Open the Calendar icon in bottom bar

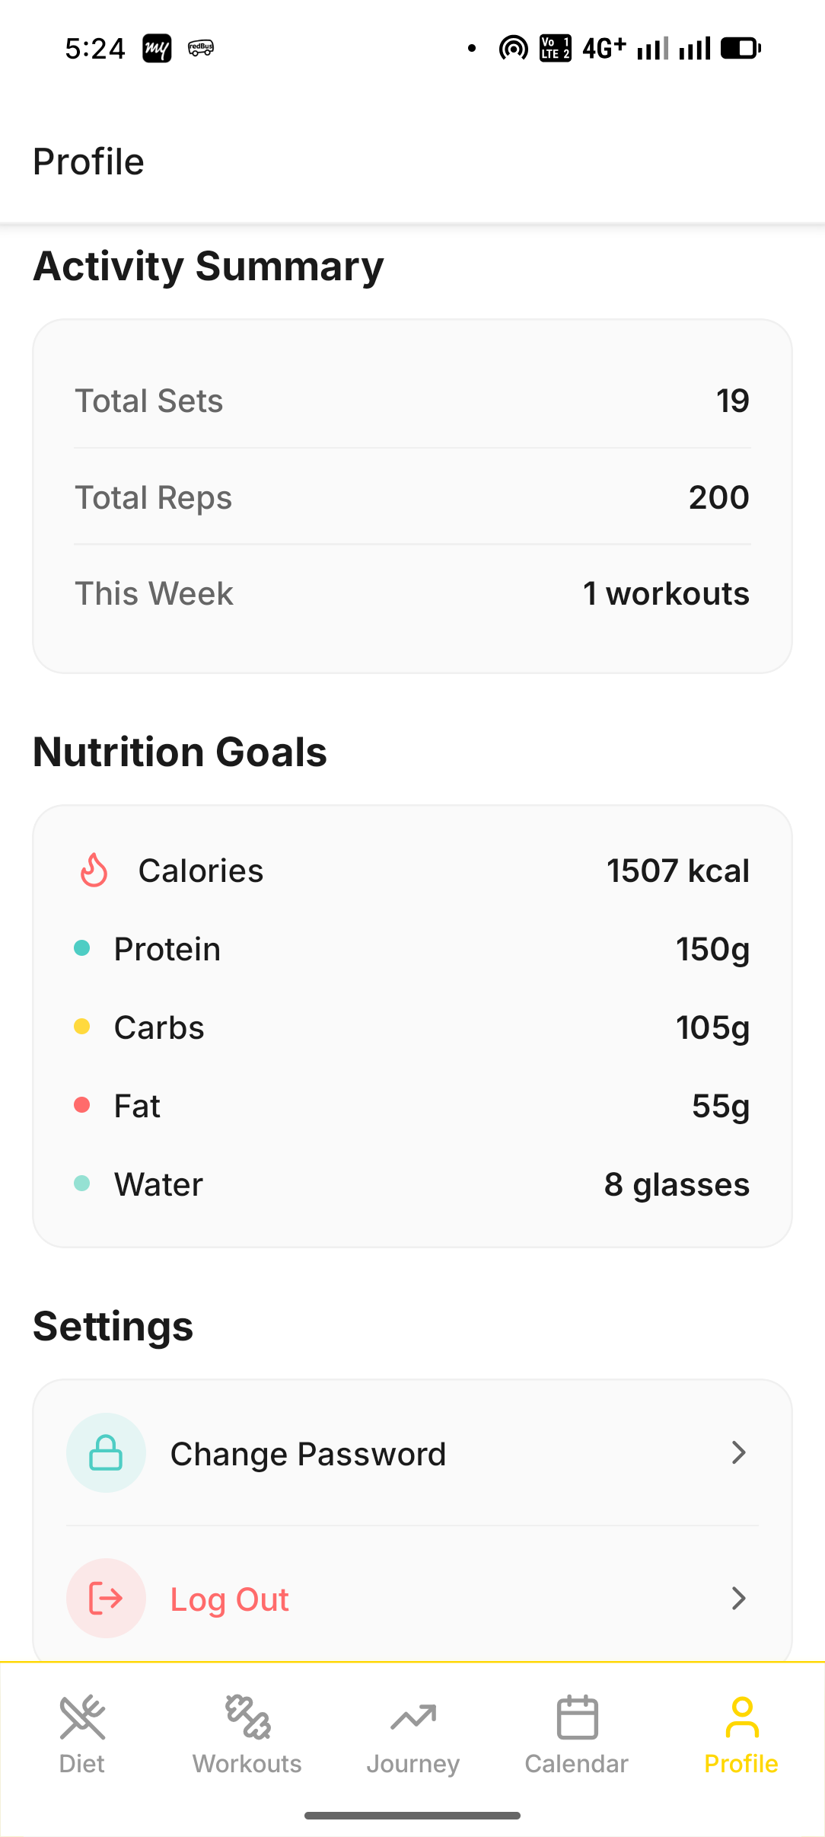(x=577, y=1717)
